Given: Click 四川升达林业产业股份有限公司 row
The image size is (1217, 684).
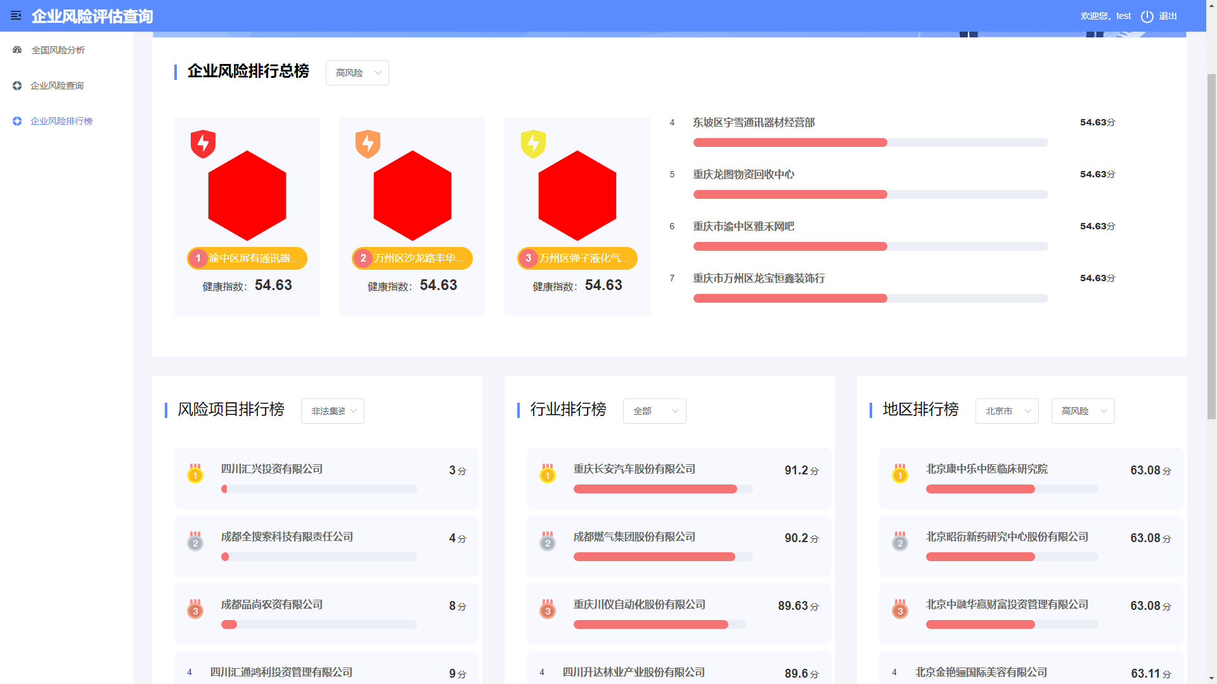Looking at the screenshot, I should [679, 668].
